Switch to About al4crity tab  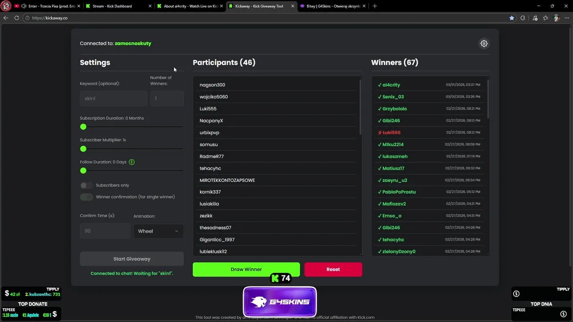pyautogui.click(x=190, y=6)
